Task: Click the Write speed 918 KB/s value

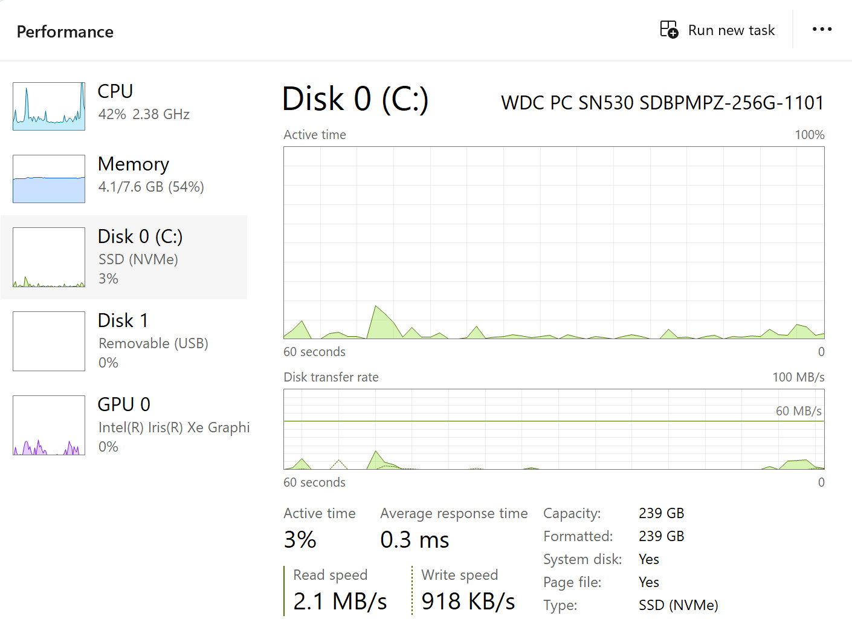Action: tap(468, 602)
